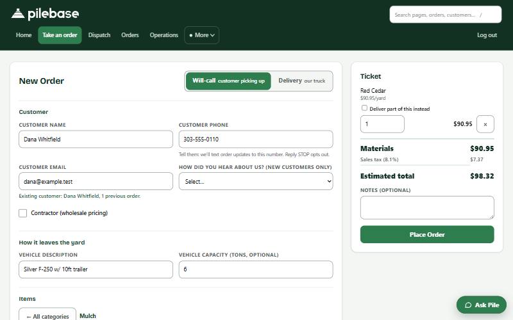Edit the Customer Email field
The height and width of the screenshot is (320, 513).
tap(96, 181)
